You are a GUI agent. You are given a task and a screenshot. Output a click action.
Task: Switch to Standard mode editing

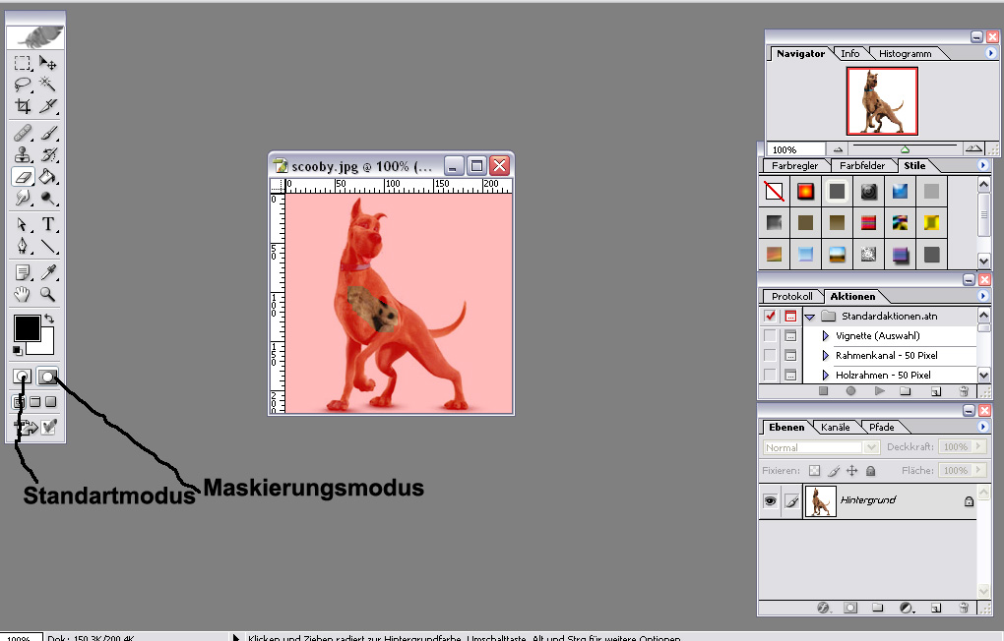23,377
